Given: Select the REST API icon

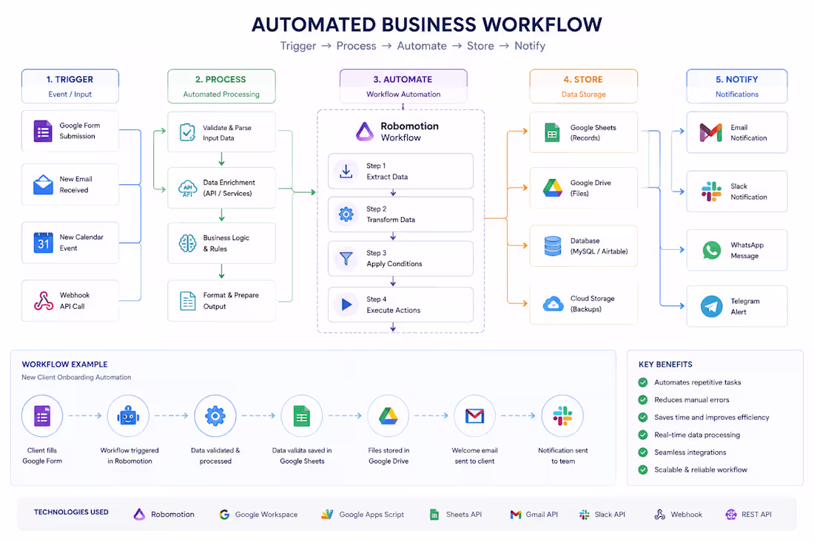Looking at the screenshot, I should (731, 514).
